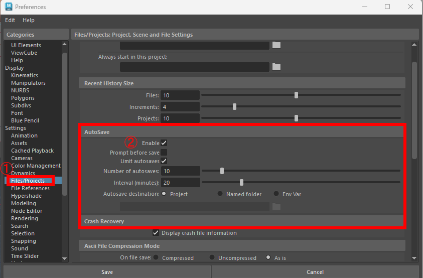Click the Interval (minutes) slider handle
This screenshot has height=278, width=423.
click(241, 182)
